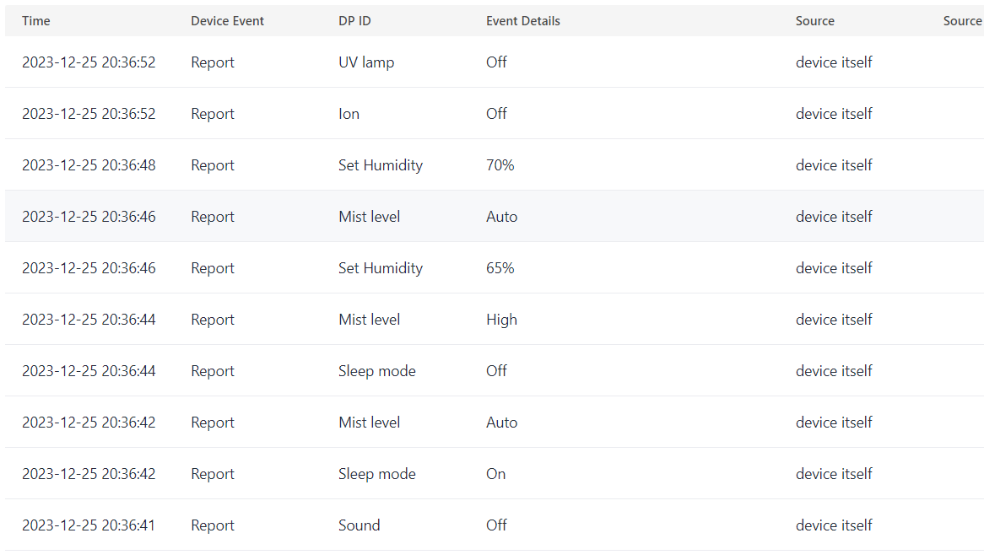Click the Sound row's Off value
This screenshot has height=560, width=984.
pos(496,525)
